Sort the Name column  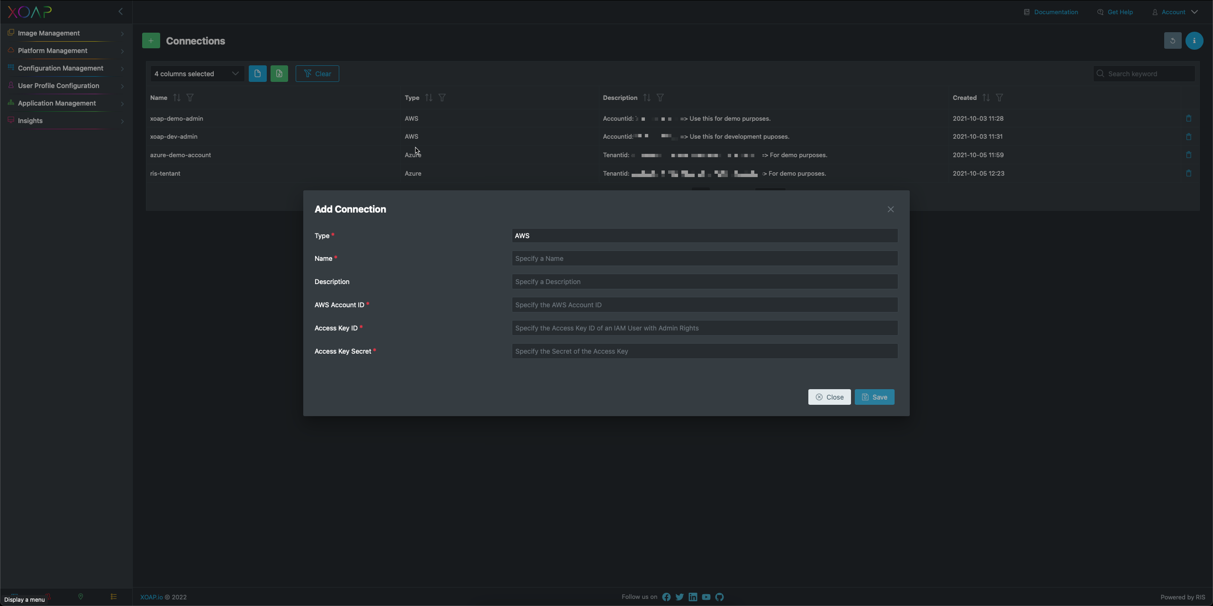[x=177, y=98]
